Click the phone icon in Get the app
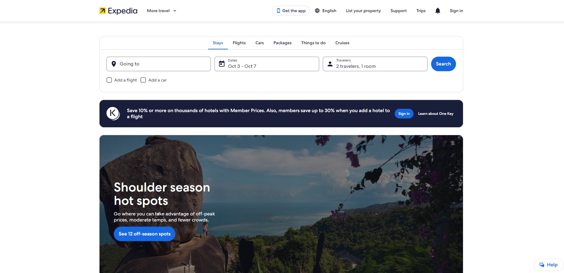Screen dimensions: 564x273 [x=278, y=11]
